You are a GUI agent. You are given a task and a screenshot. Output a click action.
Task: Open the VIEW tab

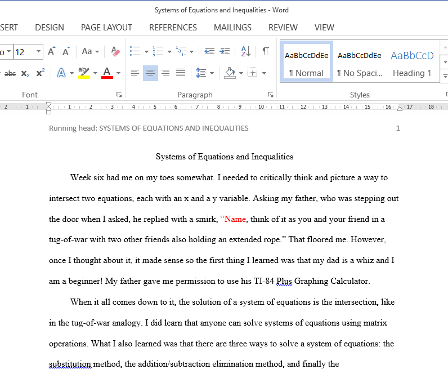(324, 28)
